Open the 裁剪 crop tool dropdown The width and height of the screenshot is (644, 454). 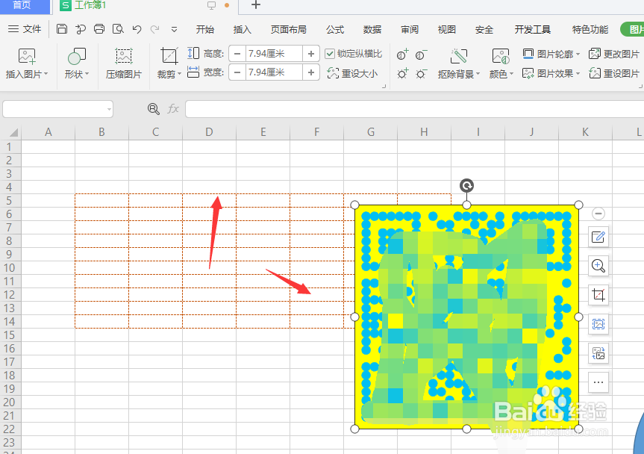[x=169, y=63]
